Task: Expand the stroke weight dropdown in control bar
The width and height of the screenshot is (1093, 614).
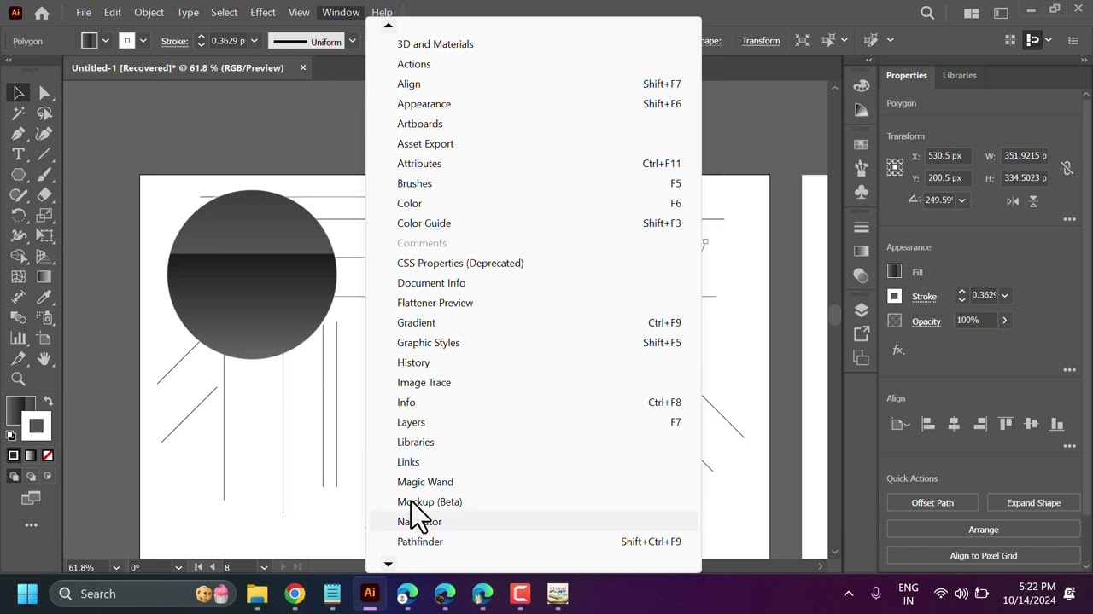Action: click(x=254, y=41)
